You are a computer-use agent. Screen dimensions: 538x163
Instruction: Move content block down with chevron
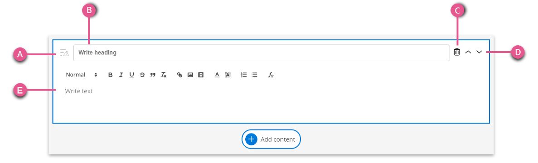[480, 52]
